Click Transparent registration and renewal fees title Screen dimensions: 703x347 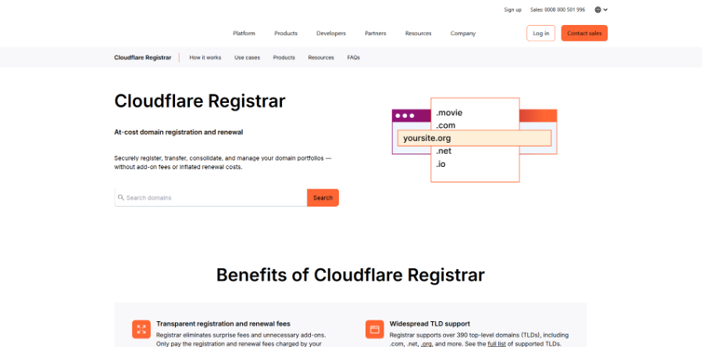point(223,324)
